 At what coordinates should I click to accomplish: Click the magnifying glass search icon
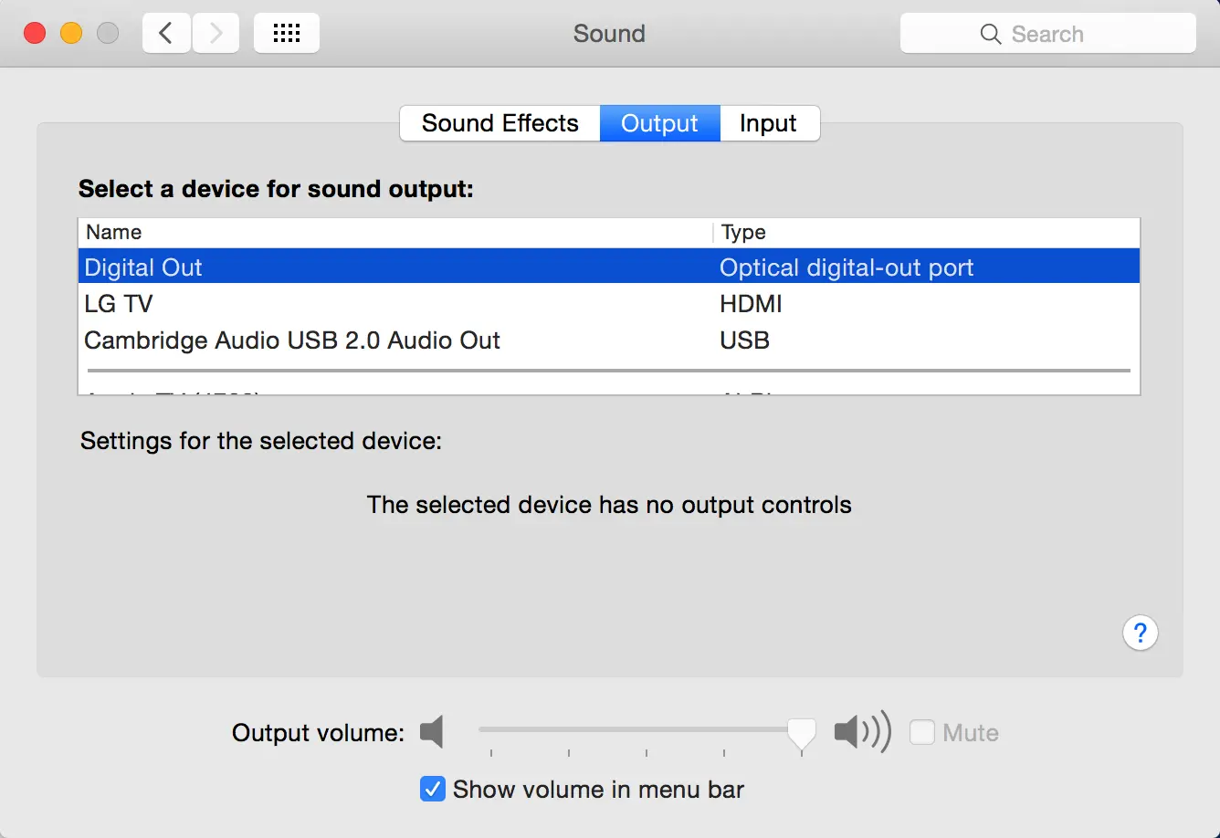[990, 35]
